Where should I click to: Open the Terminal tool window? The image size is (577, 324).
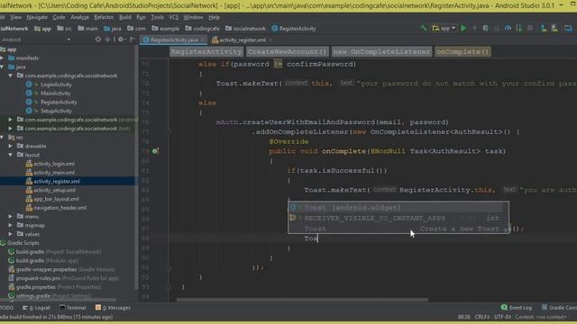(72, 308)
